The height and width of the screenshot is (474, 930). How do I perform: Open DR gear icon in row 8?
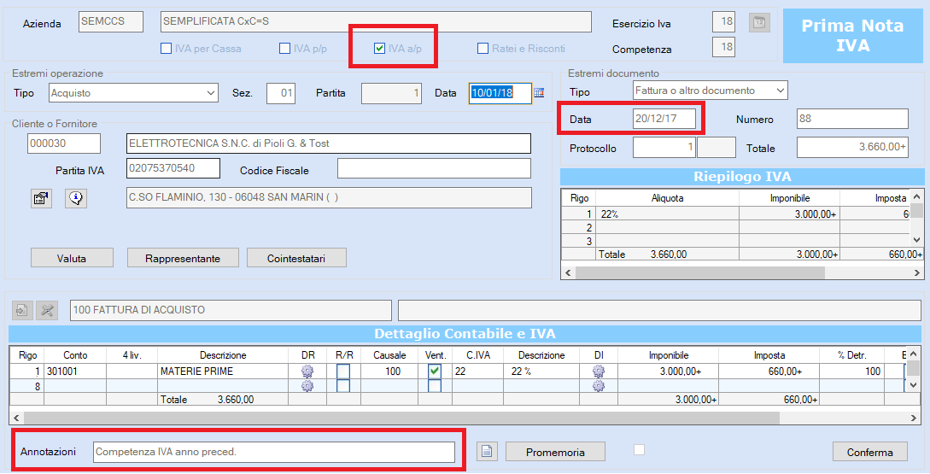(307, 386)
